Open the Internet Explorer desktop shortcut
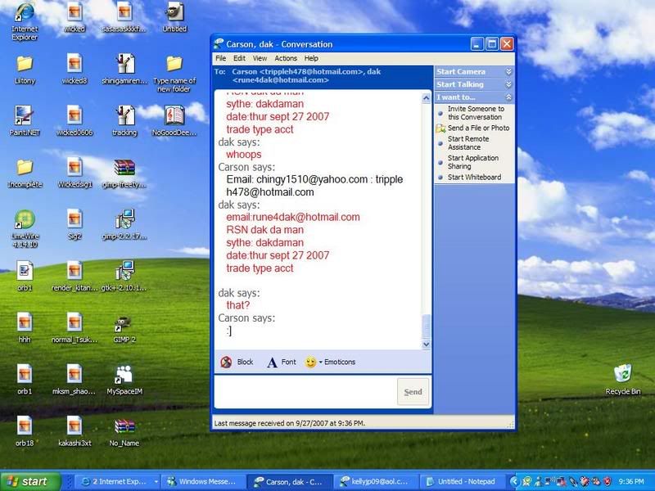Screen dimensions: 655x491 (25, 21)
